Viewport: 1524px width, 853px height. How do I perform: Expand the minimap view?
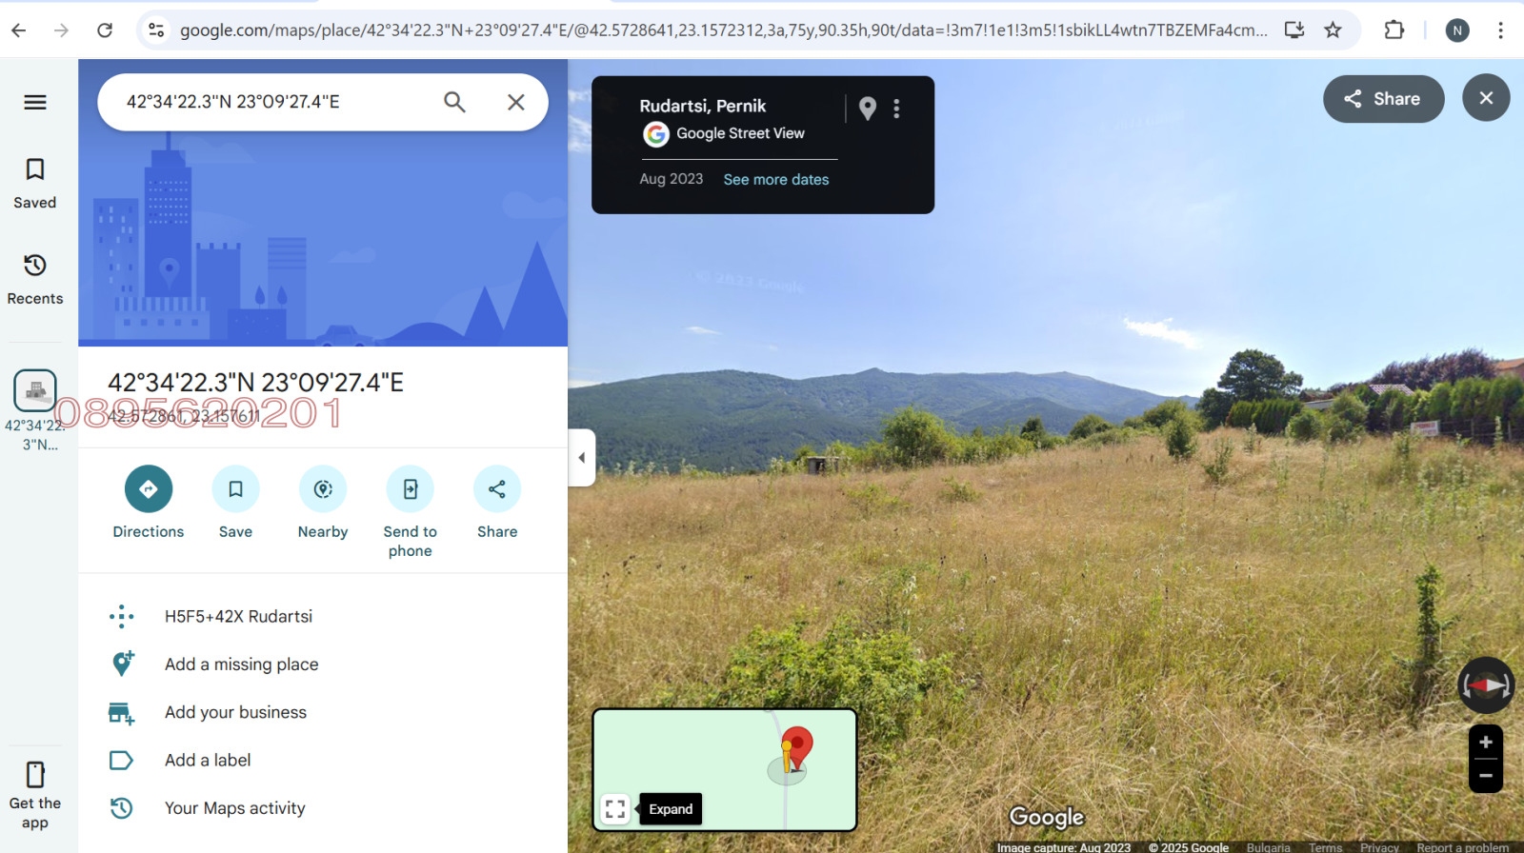pyautogui.click(x=615, y=809)
